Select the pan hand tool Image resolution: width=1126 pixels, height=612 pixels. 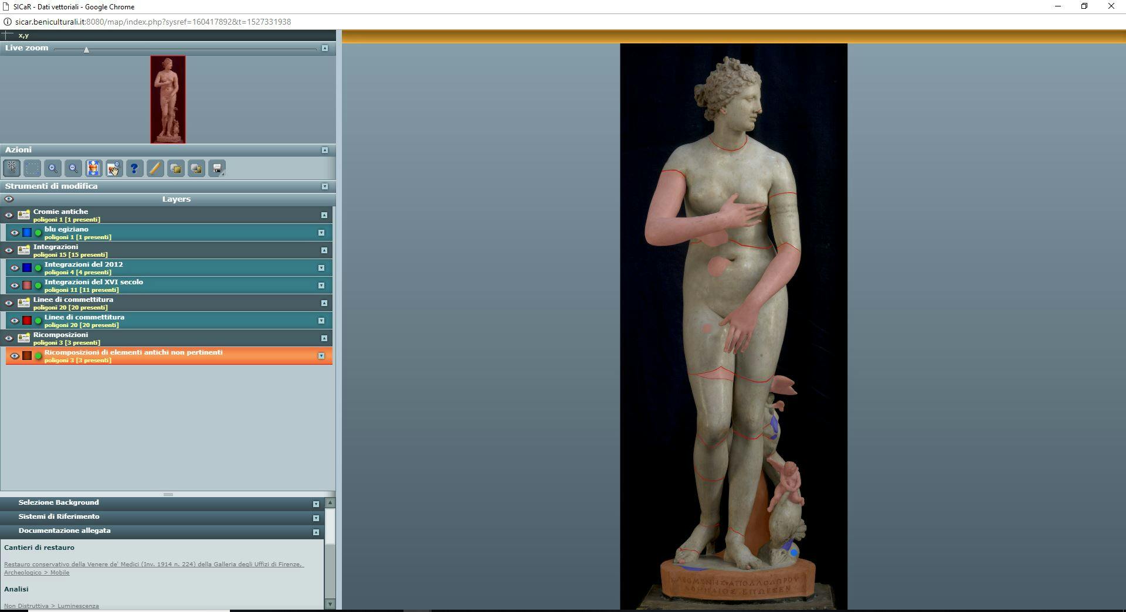(114, 169)
